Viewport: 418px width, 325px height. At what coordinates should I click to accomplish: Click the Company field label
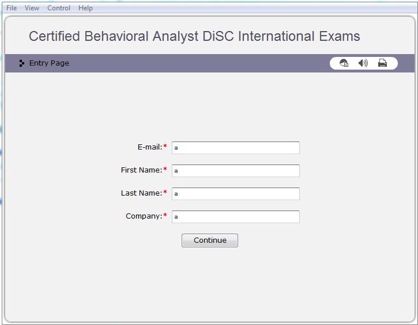pyautogui.click(x=144, y=216)
